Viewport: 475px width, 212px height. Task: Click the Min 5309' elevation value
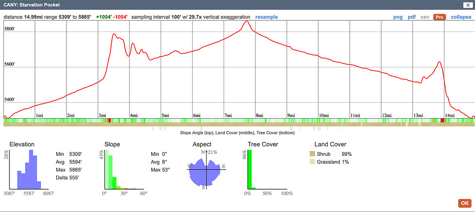[69, 154]
